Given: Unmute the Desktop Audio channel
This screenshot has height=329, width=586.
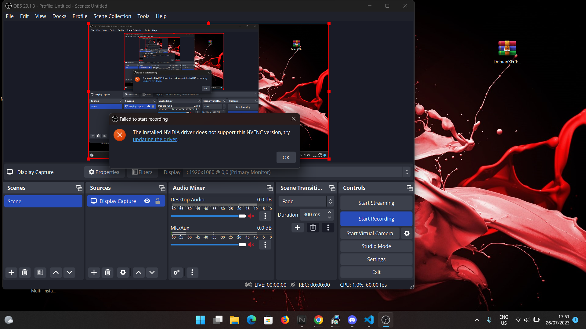Looking at the screenshot, I should (251, 216).
